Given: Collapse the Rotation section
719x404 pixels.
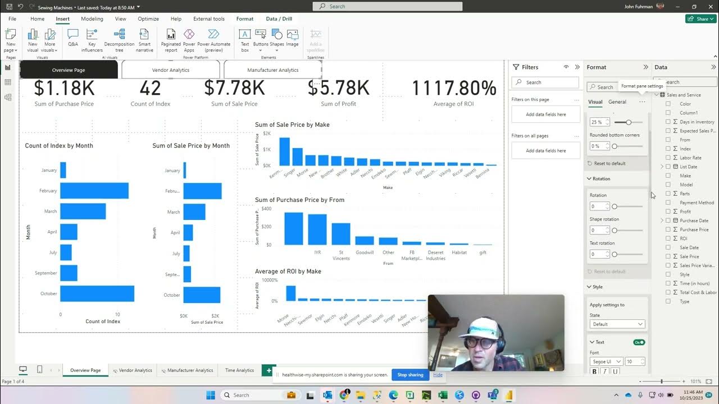Looking at the screenshot, I should point(589,178).
